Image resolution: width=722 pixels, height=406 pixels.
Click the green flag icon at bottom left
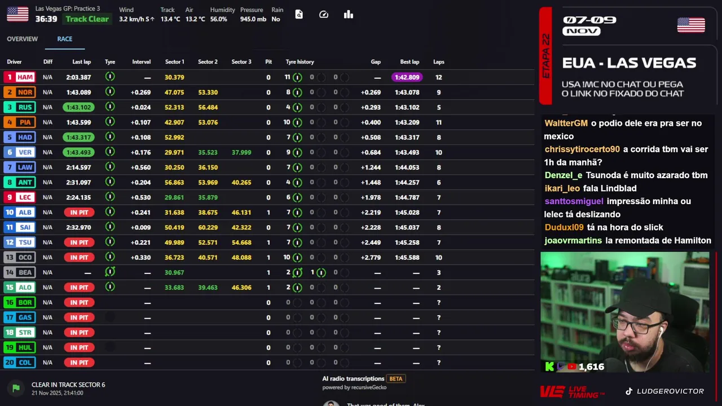point(16,387)
